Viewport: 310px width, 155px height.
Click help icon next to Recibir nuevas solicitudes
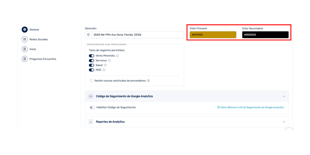pos(148,81)
